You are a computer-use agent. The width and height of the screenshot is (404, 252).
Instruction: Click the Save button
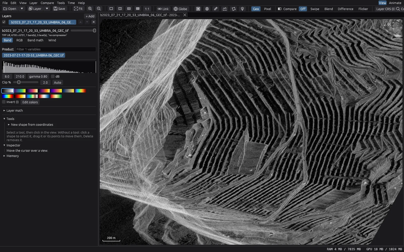(x=59, y=9)
